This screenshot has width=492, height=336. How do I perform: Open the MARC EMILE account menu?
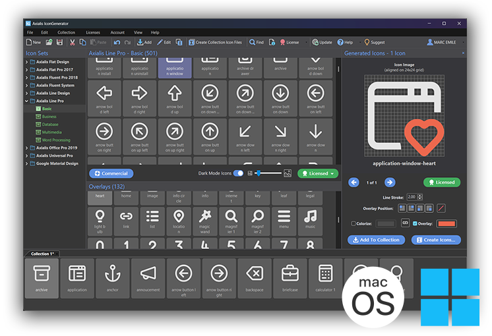coord(441,42)
